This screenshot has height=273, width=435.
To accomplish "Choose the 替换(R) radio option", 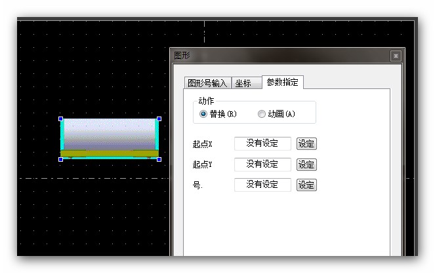I will click(203, 114).
